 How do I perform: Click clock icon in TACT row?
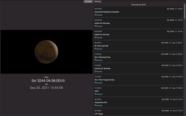click(170, 88)
